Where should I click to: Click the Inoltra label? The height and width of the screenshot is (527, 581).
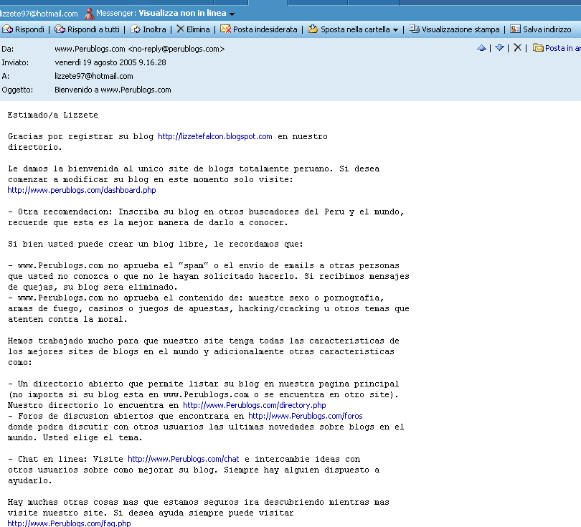click(154, 29)
